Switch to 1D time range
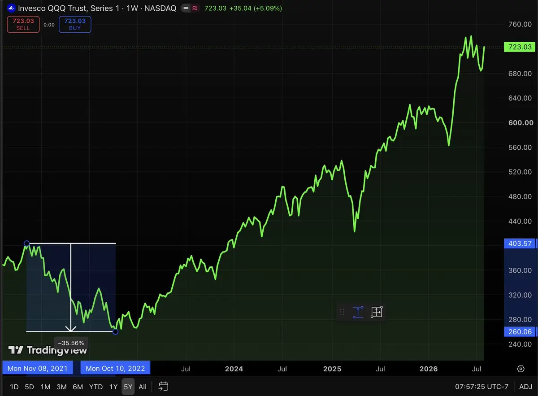 tap(14, 387)
